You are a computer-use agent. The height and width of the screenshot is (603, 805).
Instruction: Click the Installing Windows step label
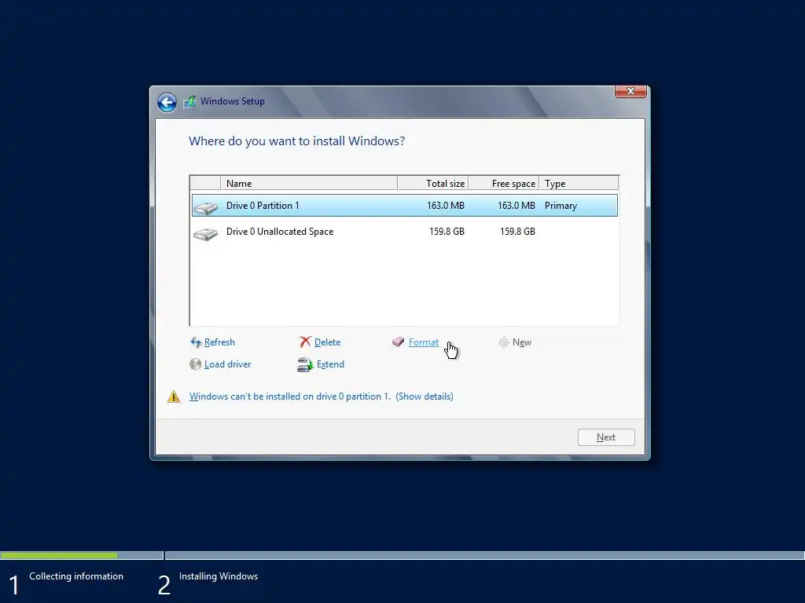coord(219,576)
